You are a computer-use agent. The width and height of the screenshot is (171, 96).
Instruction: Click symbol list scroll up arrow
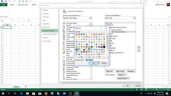[x=107, y=34]
